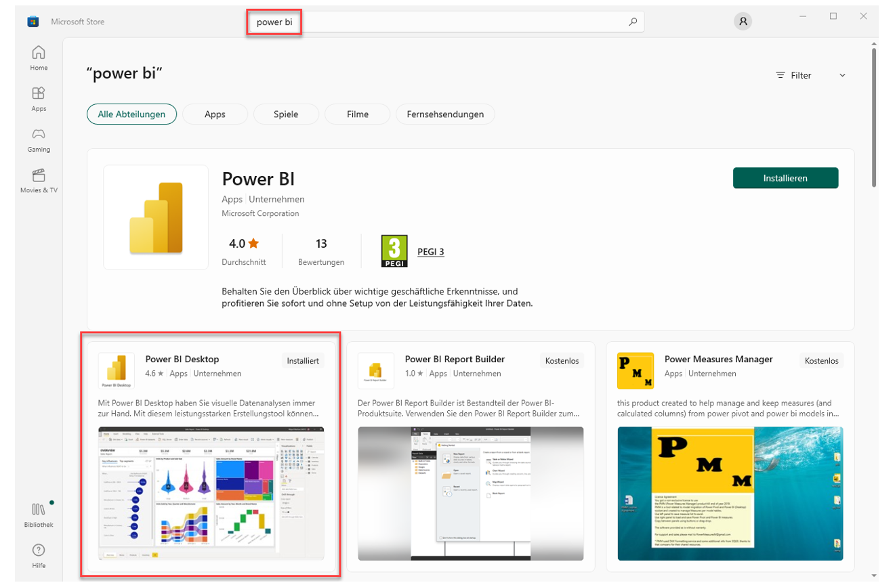Open the Apps section in the sidebar
The height and width of the screenshot is (587, 895).
(x=39, y=99)
